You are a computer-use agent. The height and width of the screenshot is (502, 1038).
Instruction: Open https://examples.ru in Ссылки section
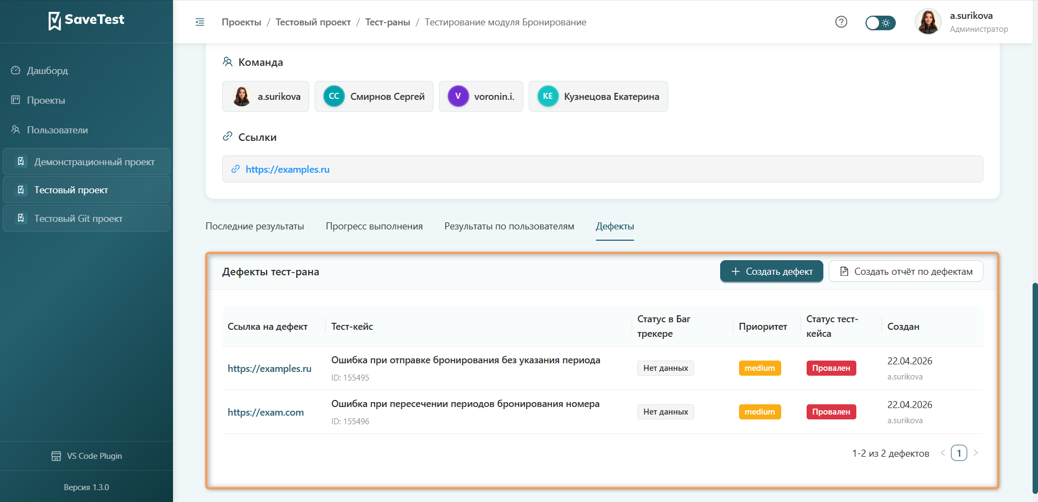click(x=288, y=169)
